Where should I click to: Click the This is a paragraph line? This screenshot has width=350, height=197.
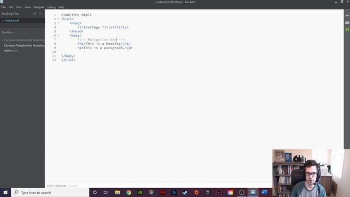(105, 48)
